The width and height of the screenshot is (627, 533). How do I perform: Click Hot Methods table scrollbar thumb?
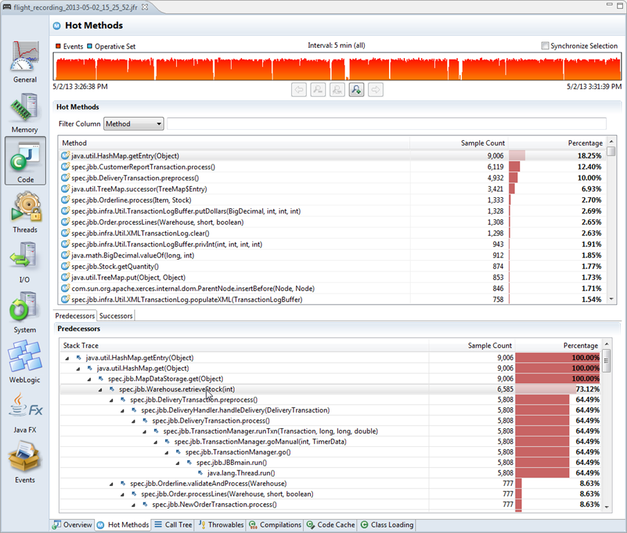point(611,151)
